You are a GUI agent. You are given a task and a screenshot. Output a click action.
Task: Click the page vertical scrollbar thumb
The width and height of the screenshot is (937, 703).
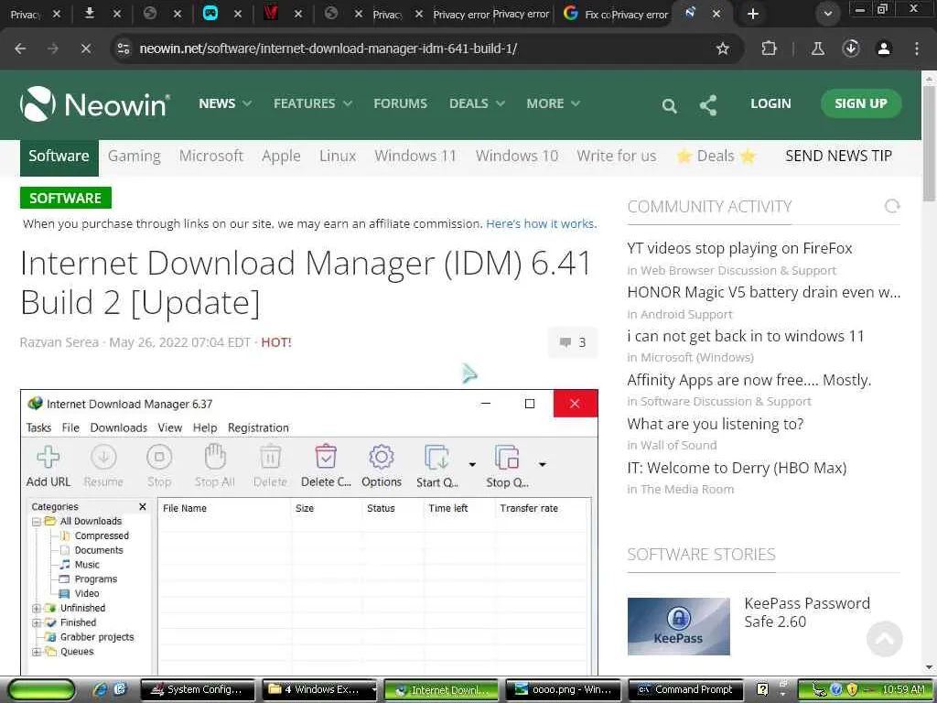click(x=930, y=144)
